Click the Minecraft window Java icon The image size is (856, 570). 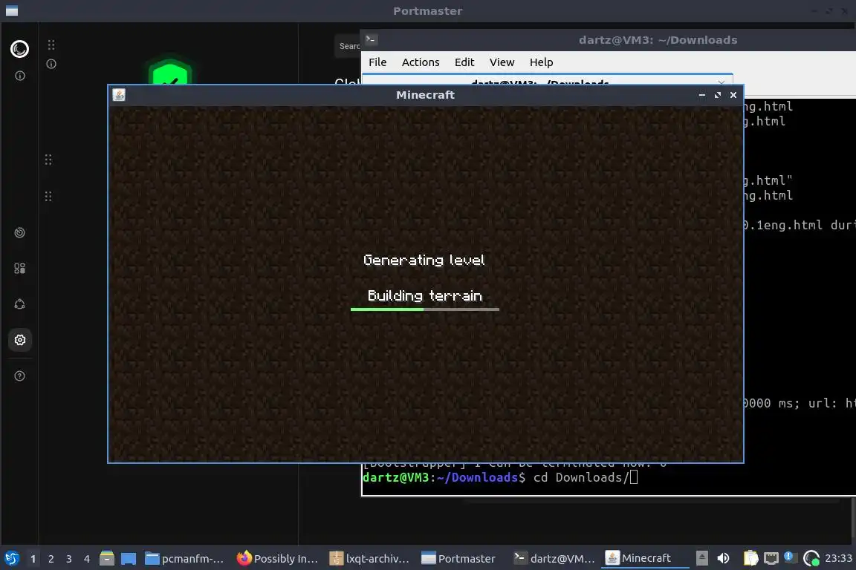coord(119,95)
